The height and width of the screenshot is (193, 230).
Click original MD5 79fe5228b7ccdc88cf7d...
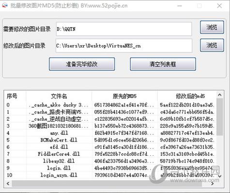[x=124, y=154]
